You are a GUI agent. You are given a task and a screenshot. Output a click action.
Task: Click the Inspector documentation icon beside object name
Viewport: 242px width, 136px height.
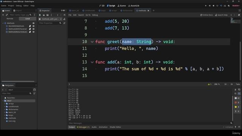pyautogui.click(x=64, y=19)
